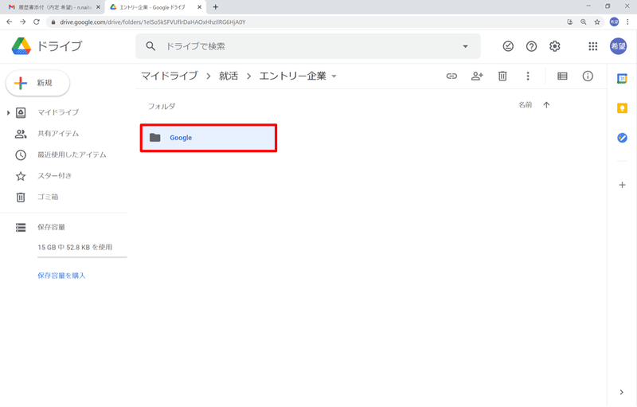Click the magnifier search icon
Screen dimensions: 637x407
pyautogui.click(x=150, y=46)
